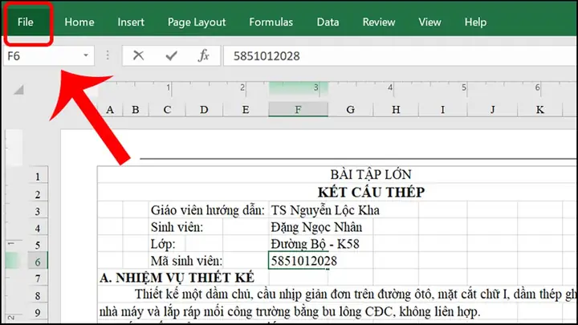Select column C header
This screenshot has height=325, width=578.
167,109
